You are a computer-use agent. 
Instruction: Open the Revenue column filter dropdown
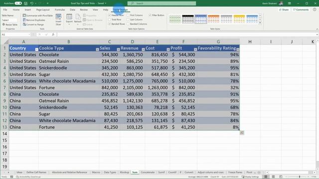point(143,49)
